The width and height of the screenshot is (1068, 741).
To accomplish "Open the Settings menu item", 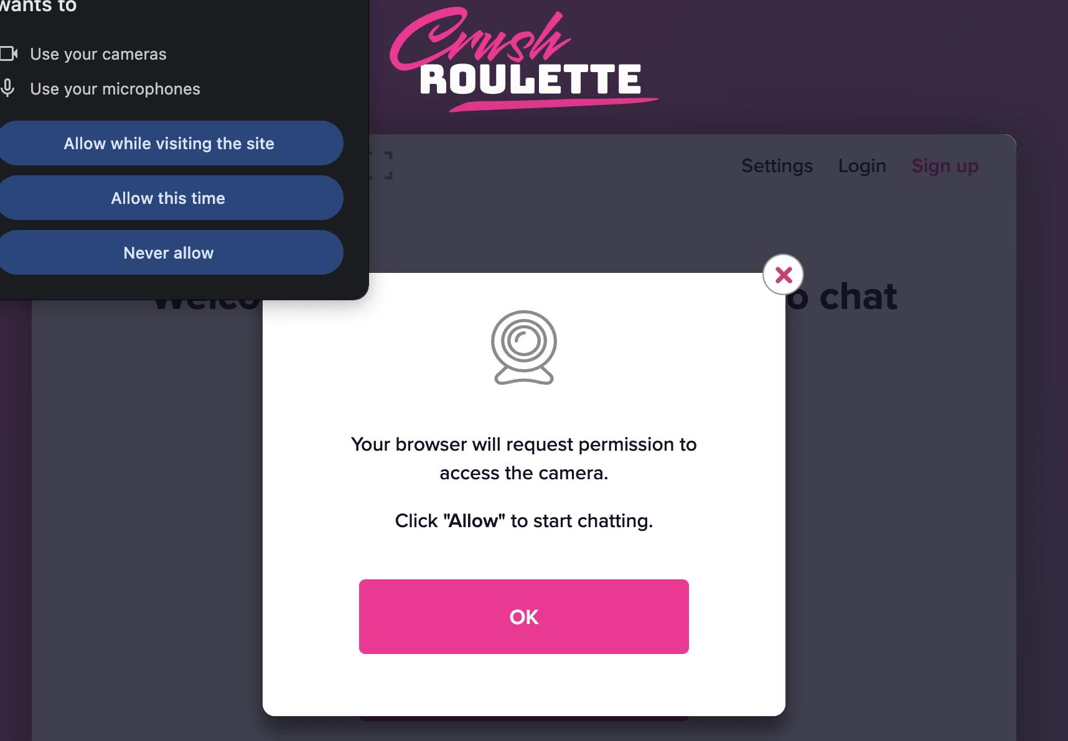I will click(x=777, y=165).
